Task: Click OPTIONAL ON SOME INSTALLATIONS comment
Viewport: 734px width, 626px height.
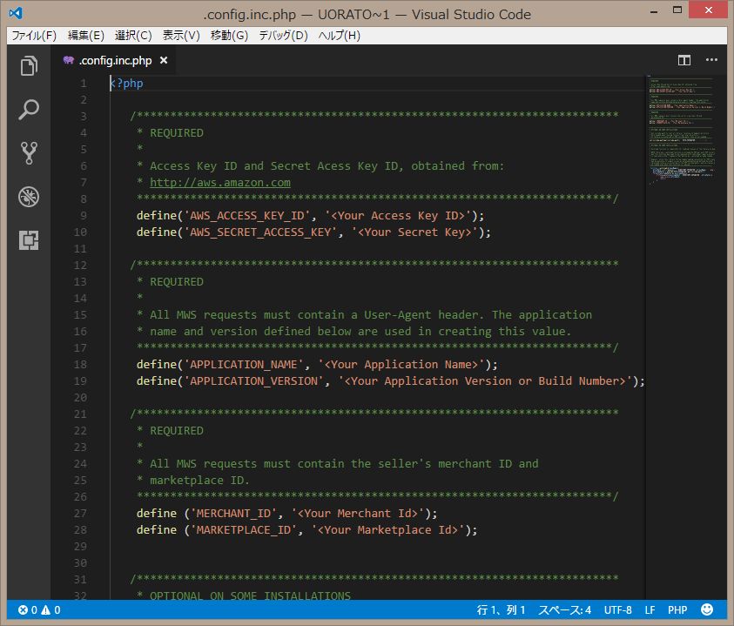Action: (x=250, y=596)
